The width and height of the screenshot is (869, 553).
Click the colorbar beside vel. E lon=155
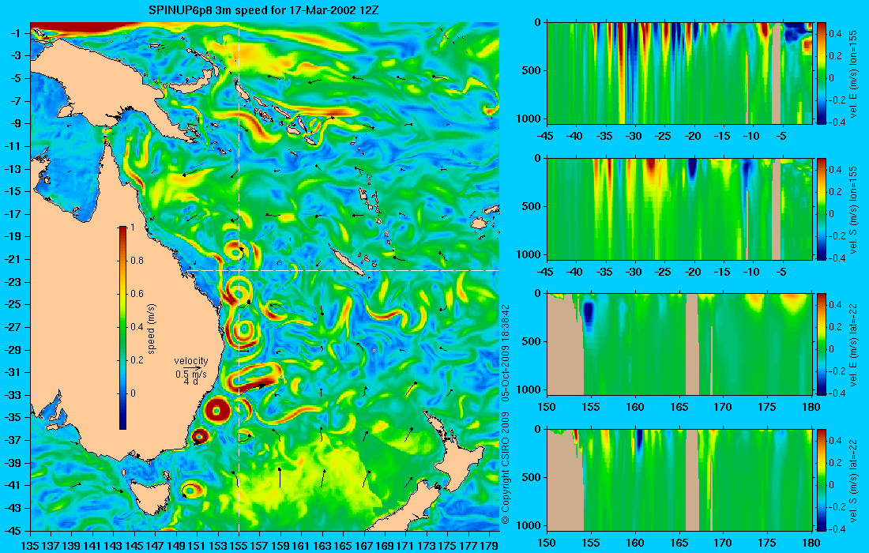pyautogui.click(x=822, y=73)
